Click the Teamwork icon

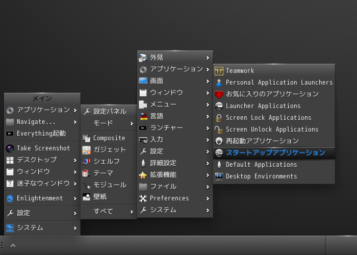pos(219,71)
